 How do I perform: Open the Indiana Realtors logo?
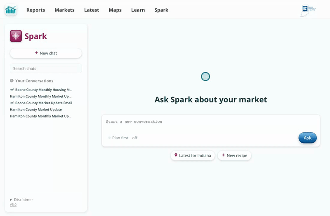(308, 11)
